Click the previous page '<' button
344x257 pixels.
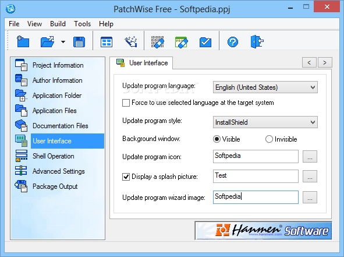(x=309, y=62)
